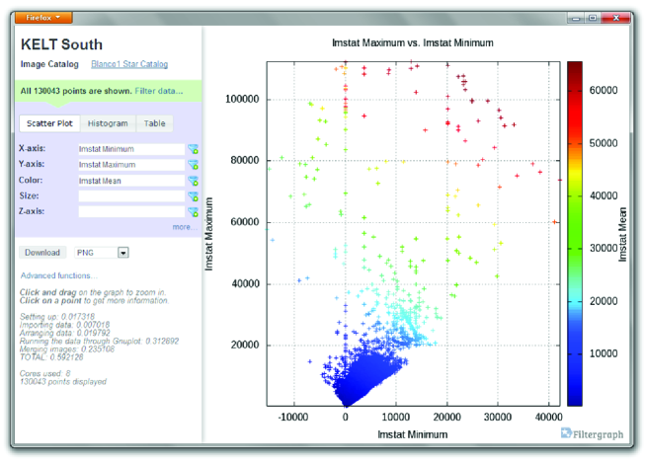The image size is (646, 463).
Task: Click the 60000 colorbar tick label
Action: pyautogui.click(x=604, y=90)
